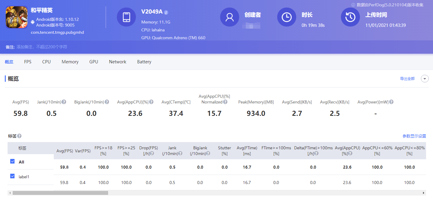
Task: Switch to the GPU tab
Action: click(x=94, y=62)
